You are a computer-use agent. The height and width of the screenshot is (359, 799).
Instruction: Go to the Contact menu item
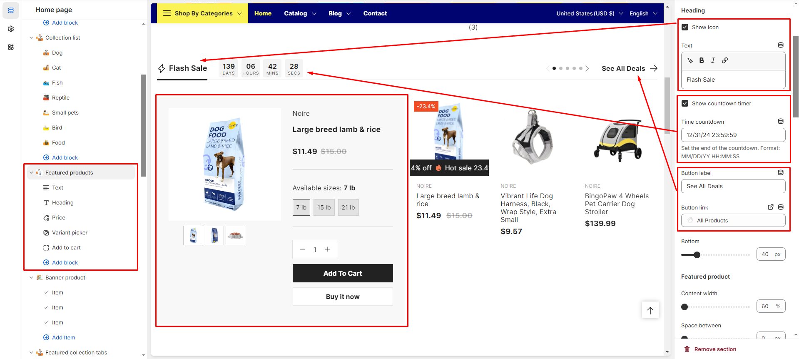click(375, 13)
